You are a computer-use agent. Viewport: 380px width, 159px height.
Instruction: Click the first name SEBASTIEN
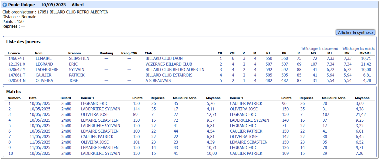tap(79, 59)
